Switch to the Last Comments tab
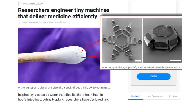The width and height of the screenshot is (182, 102). click(155, 96)
